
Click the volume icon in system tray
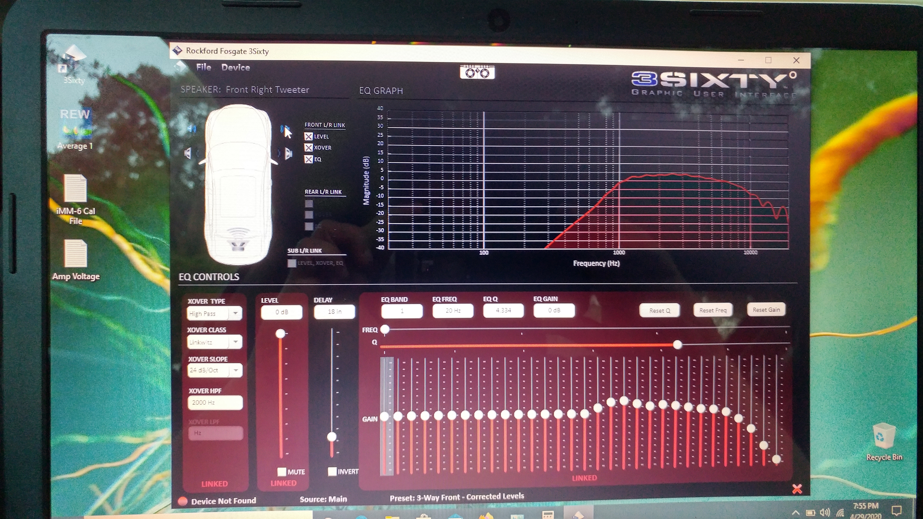point(825,512)
